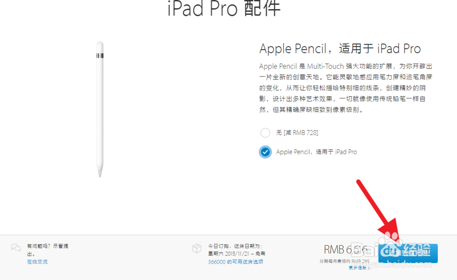
Task: Open 366000 的可用送货选项 link
Action: click(235, 262)
